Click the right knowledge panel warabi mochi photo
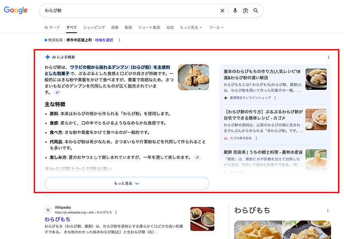344x239 pixels. tap(307, 230)
